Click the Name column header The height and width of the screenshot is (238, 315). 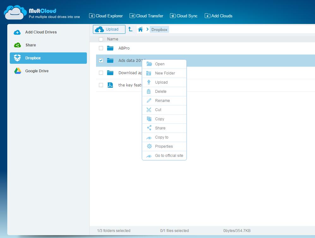click(112, 39)
